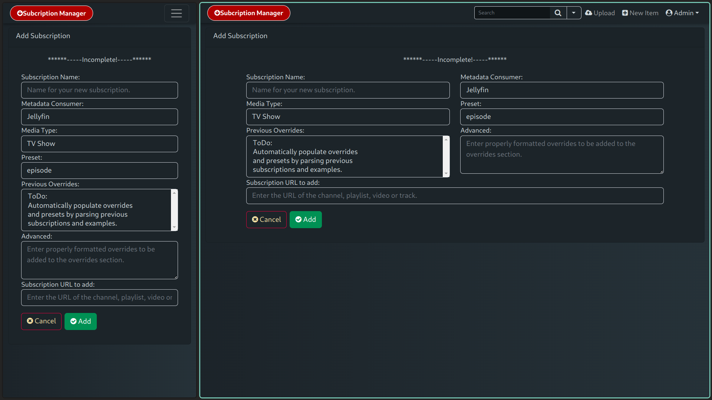Open the search options dropdown arrow

click(574, 13)
